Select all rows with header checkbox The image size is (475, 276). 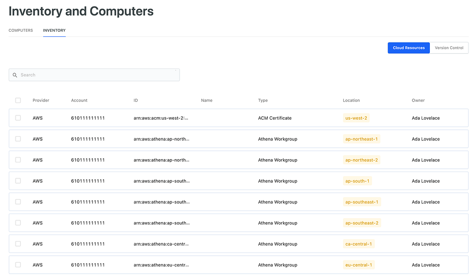click(x=18, y=100)
